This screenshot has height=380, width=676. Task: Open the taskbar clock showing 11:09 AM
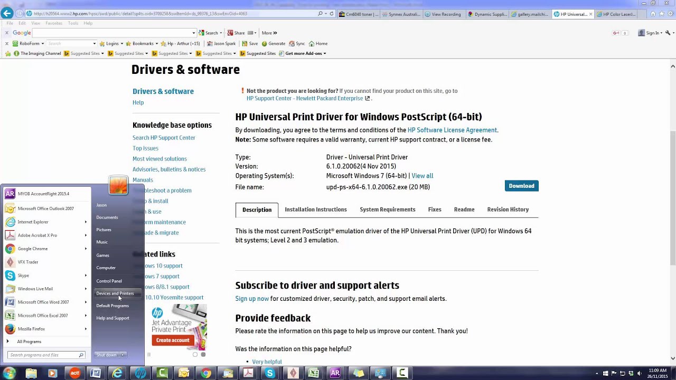[x=656, y=374]
